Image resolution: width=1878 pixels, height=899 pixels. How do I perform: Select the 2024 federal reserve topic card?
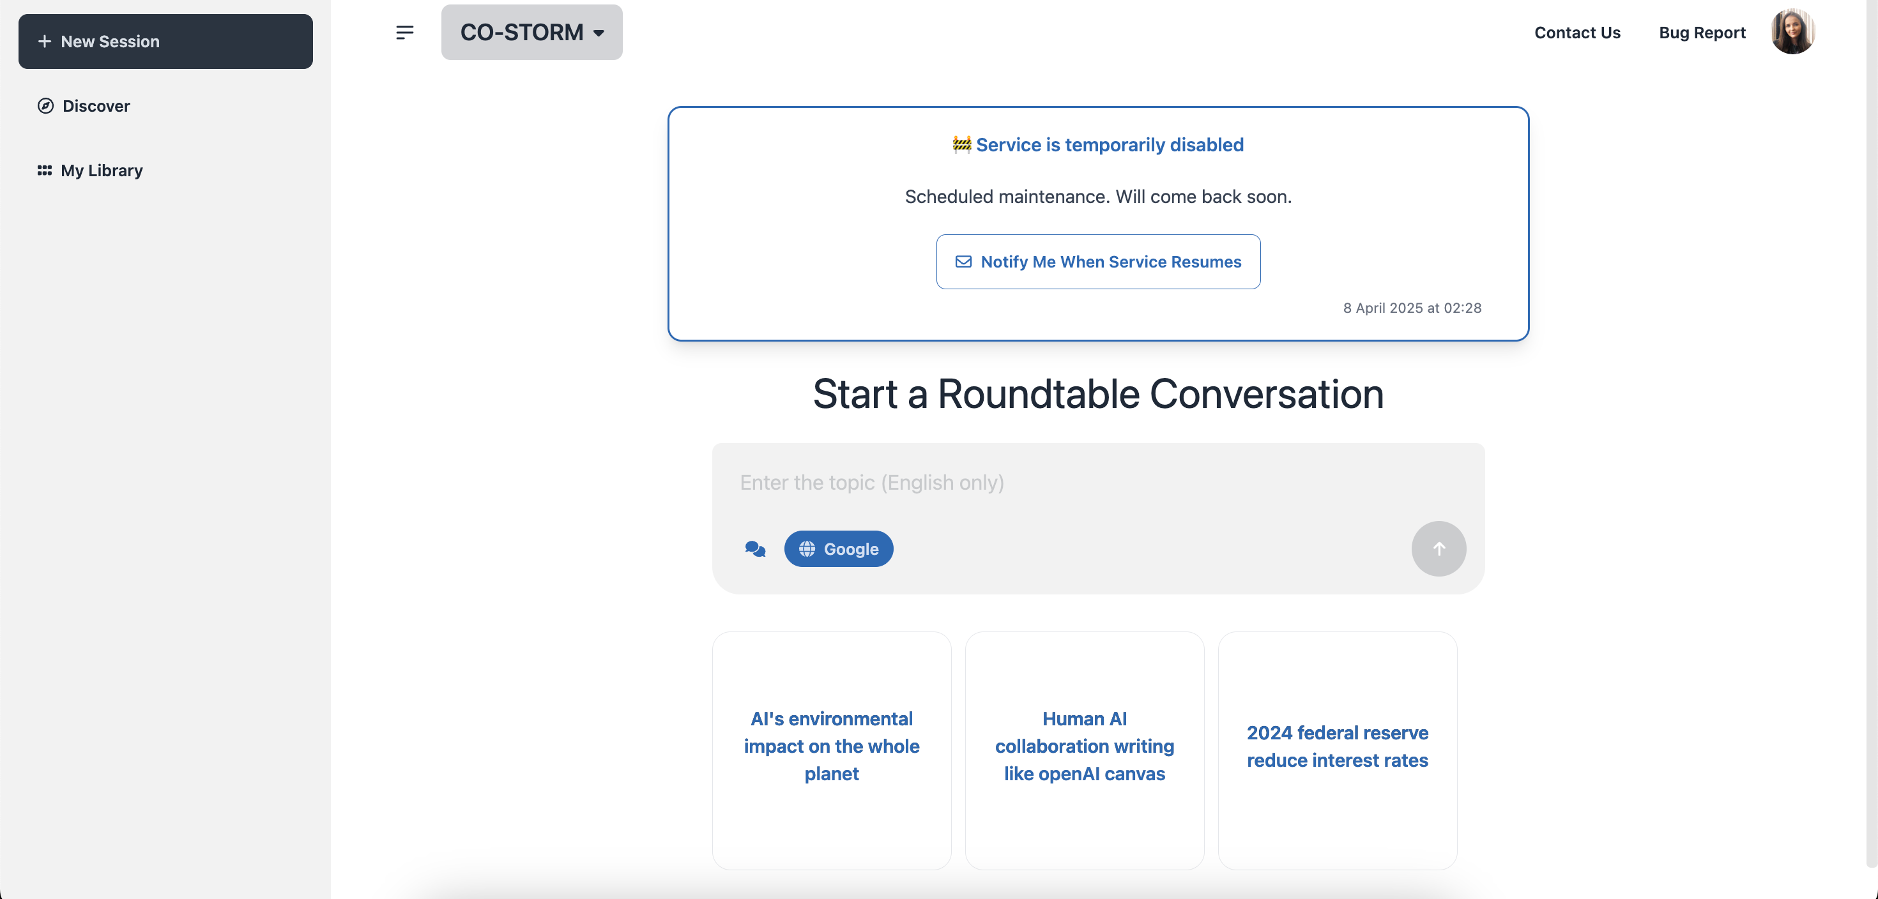click(1337, 747)
